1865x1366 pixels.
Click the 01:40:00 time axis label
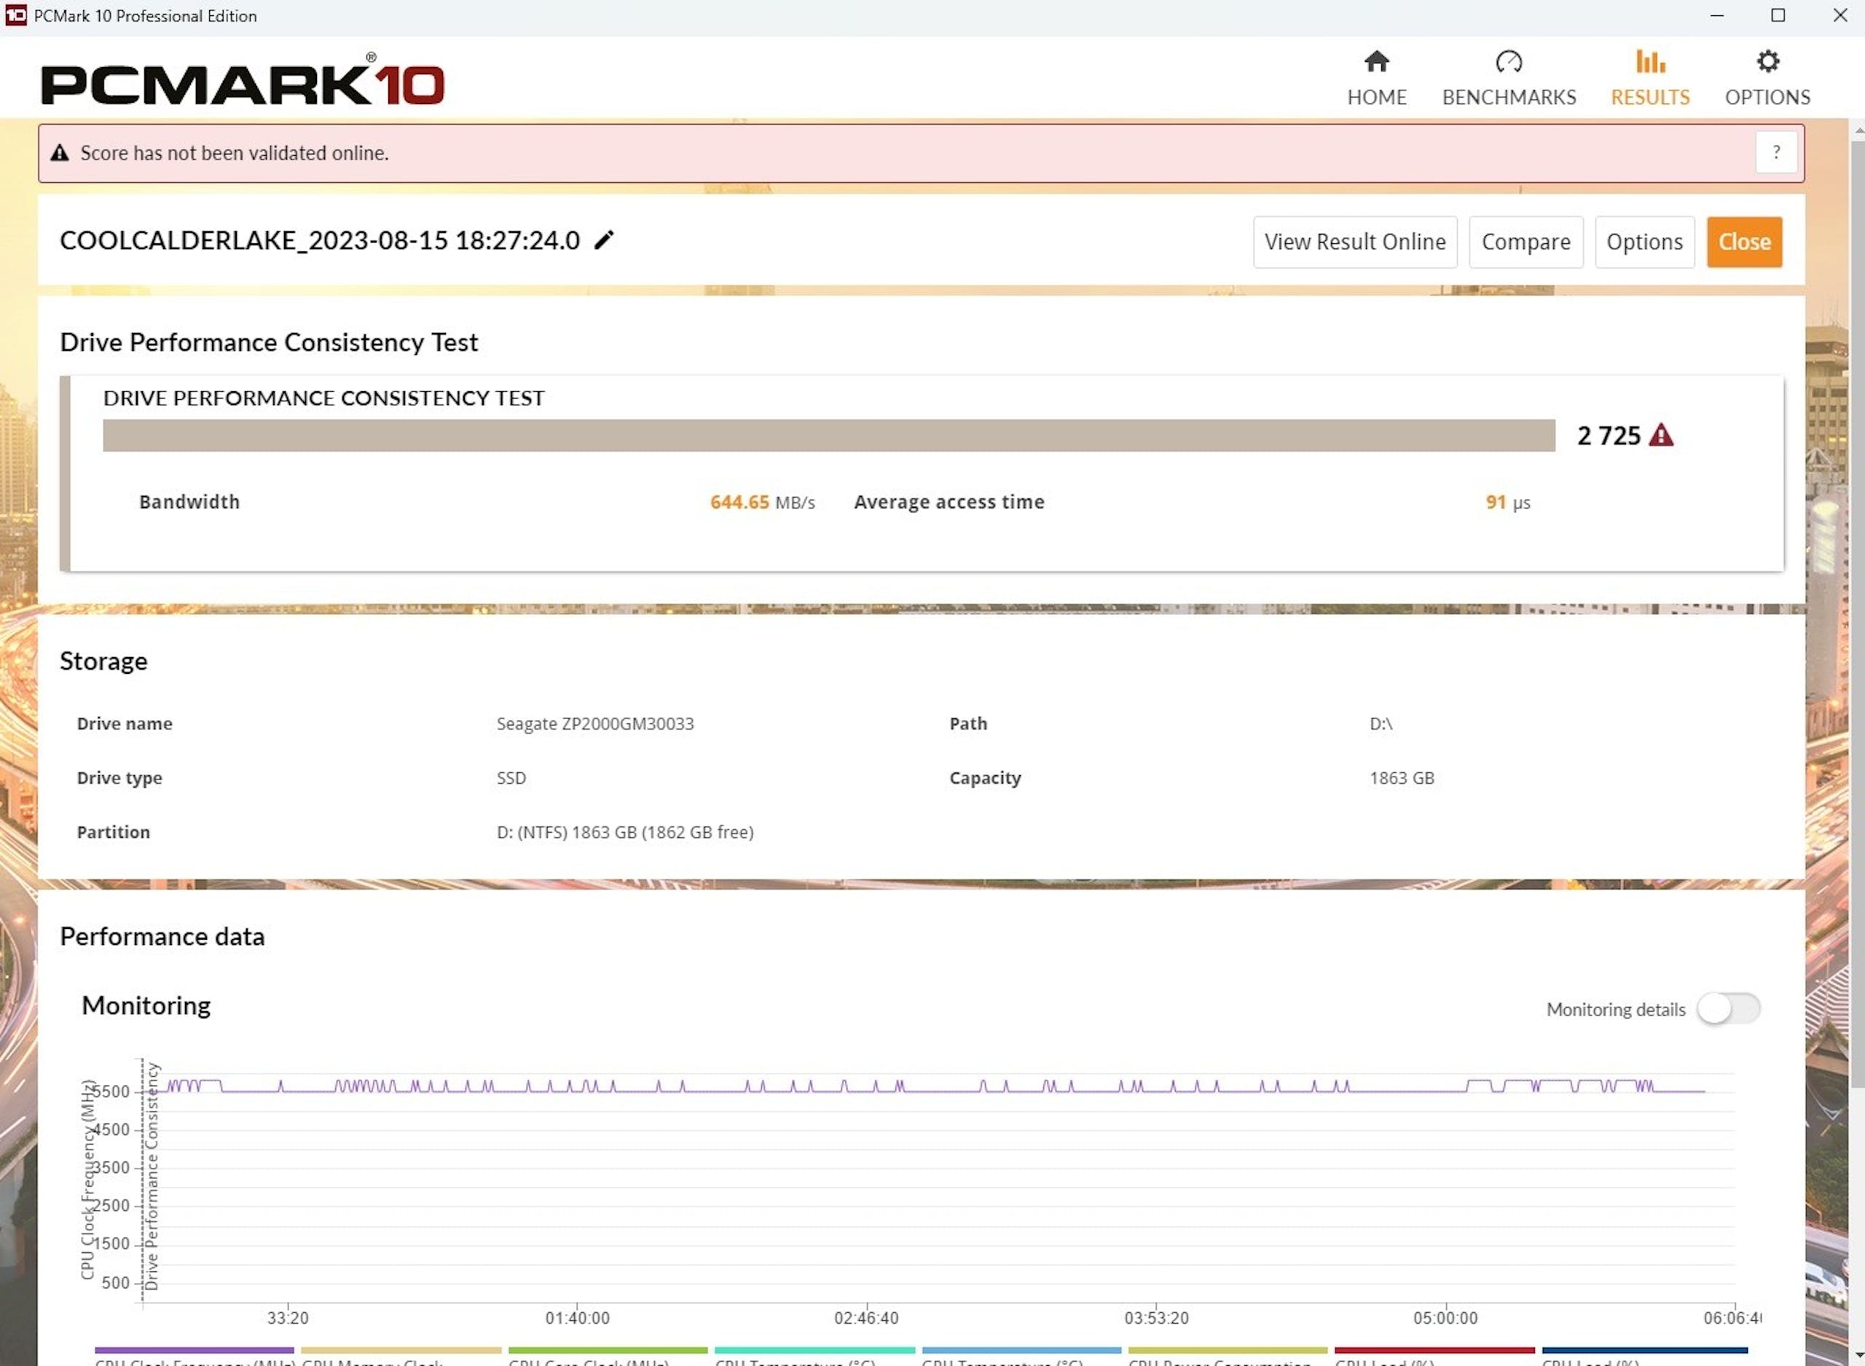[x=577, y=1318]
